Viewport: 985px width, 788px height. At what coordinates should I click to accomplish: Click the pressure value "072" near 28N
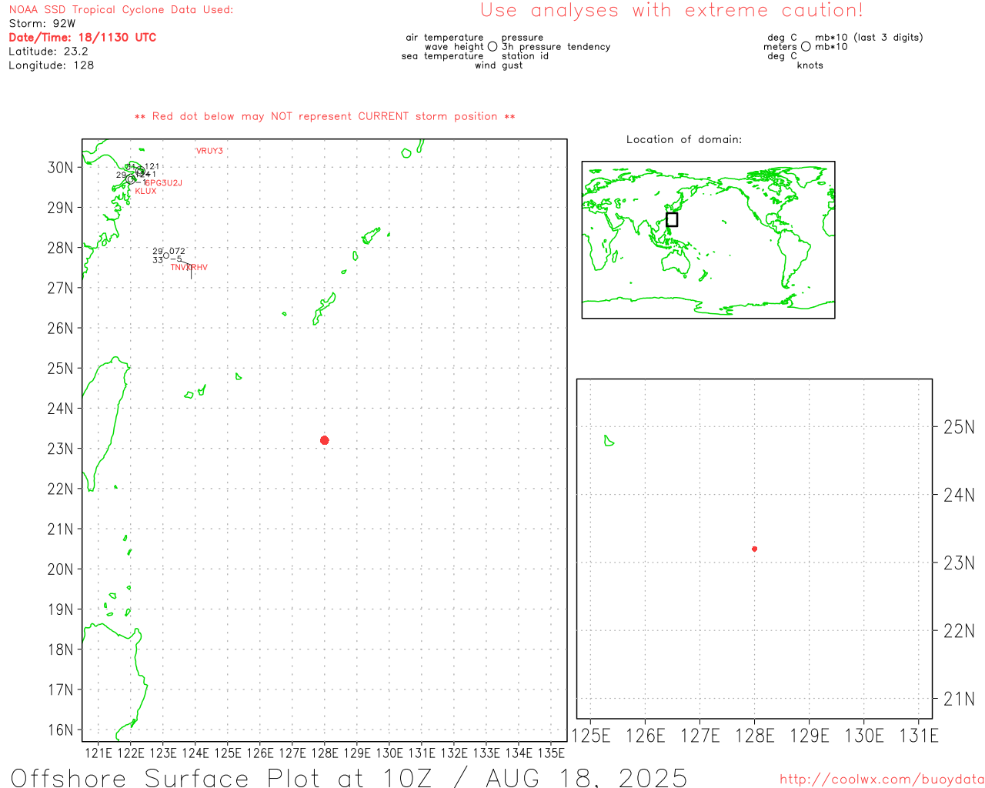point(177,252)
